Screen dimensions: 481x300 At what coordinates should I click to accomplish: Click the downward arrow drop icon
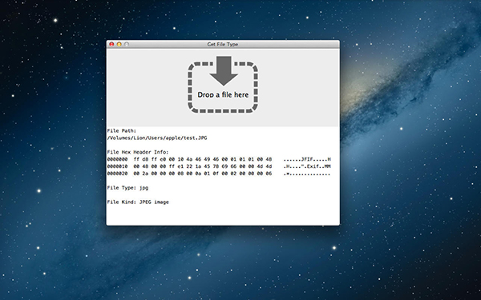pos(224,70)
